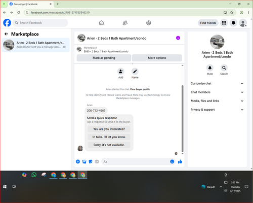Click the Add people icon in chat
This screenshot has height=203, width=253.
pos(121,71)
